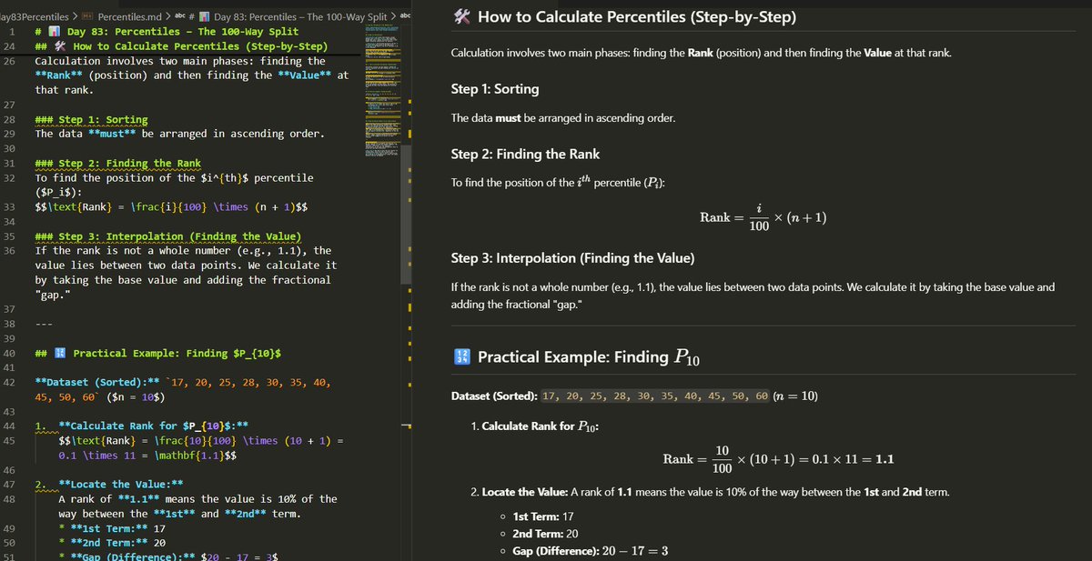
Task: Select the 'Day 83: Percentiles' heading breadcrumb
Action: [302, 16]
